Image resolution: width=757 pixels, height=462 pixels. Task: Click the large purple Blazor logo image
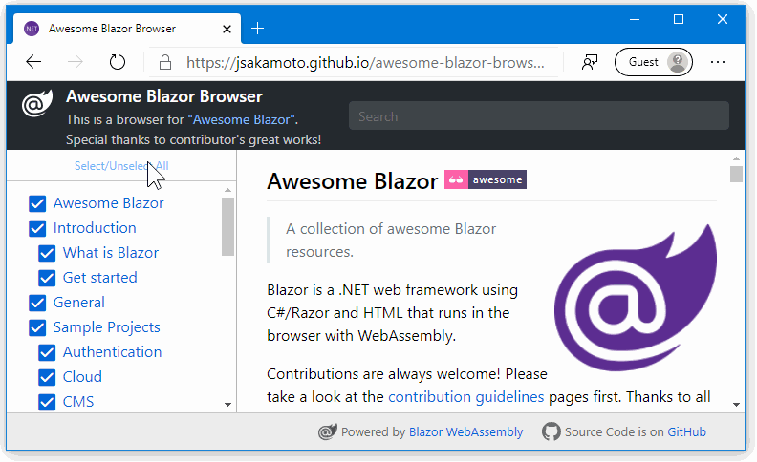coord(636,298)
